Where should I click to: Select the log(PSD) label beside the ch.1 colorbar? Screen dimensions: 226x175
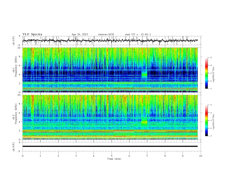214,75
